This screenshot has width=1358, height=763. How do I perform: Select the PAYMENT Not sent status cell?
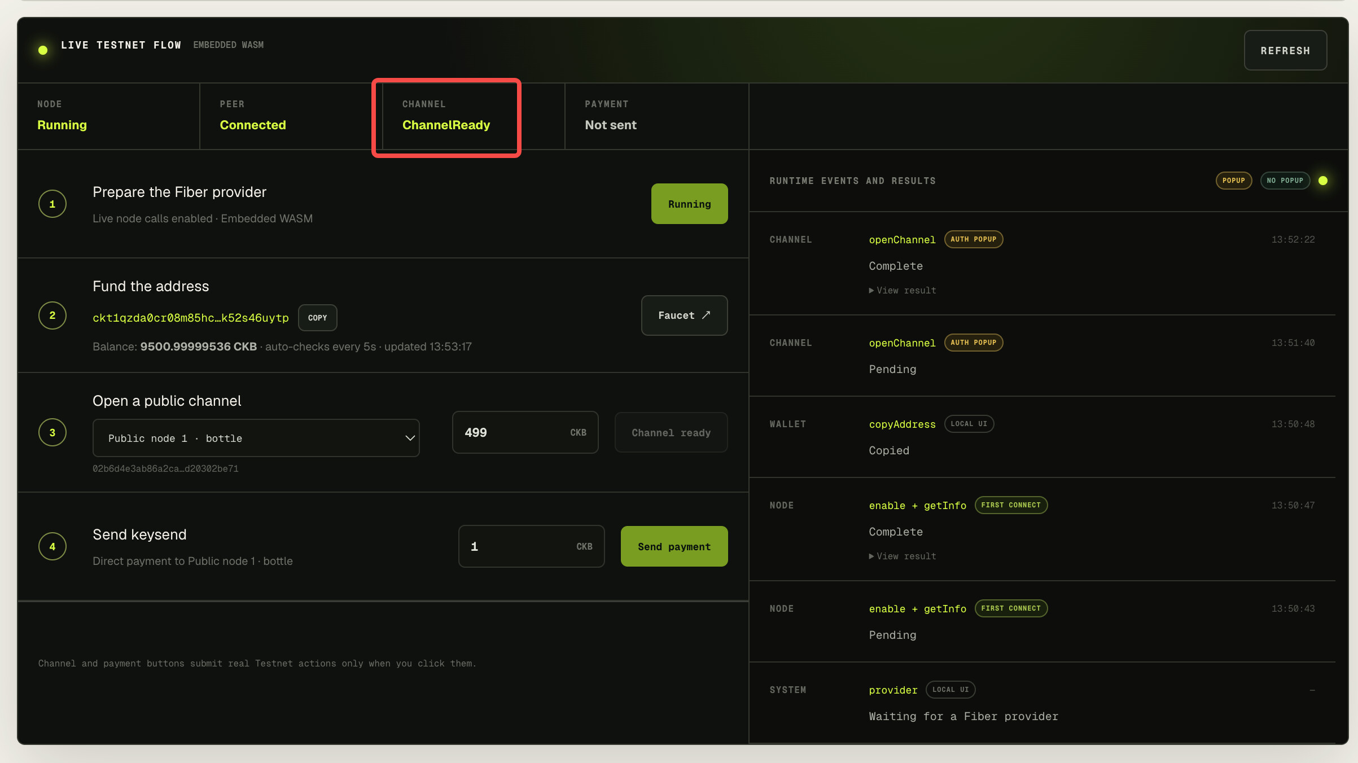tap(656, 116)
